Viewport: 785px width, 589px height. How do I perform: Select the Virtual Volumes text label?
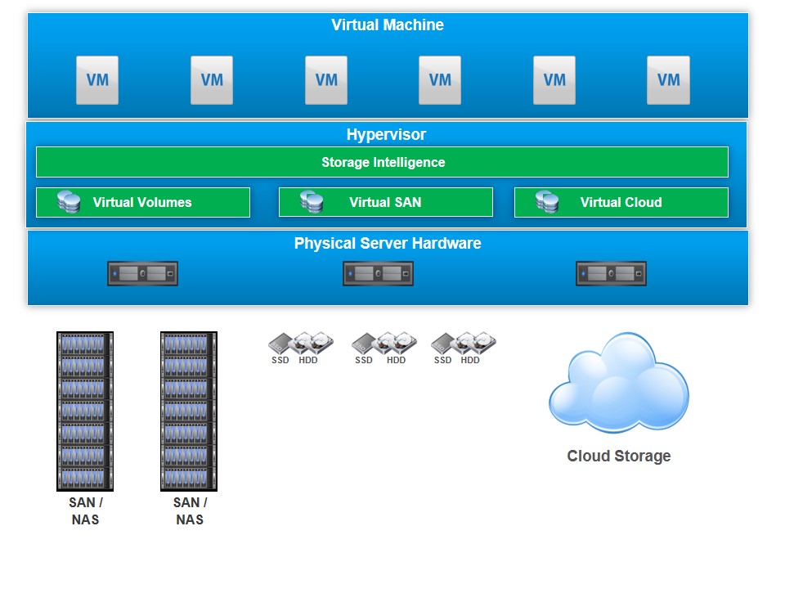pyautogui.click(x=142, y=203)
